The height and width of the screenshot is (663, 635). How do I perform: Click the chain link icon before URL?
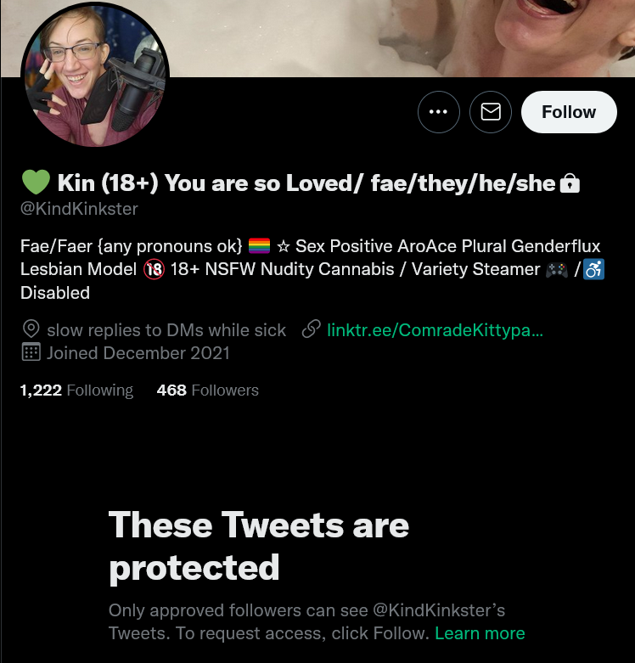(312, 329)
